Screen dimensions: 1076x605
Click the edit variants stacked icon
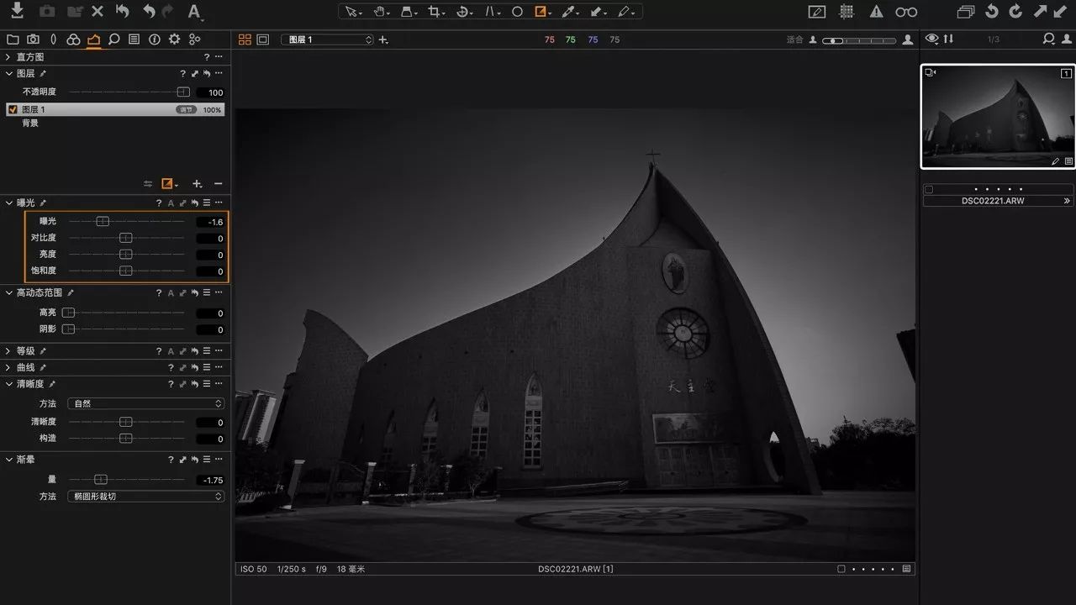click(x=966, y=12)
